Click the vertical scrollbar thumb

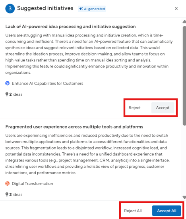184,76
